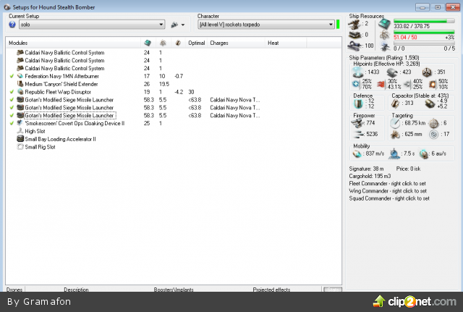
Task: Click the speed icon showing 837 m/s
Action: click(x=357, y=153)
